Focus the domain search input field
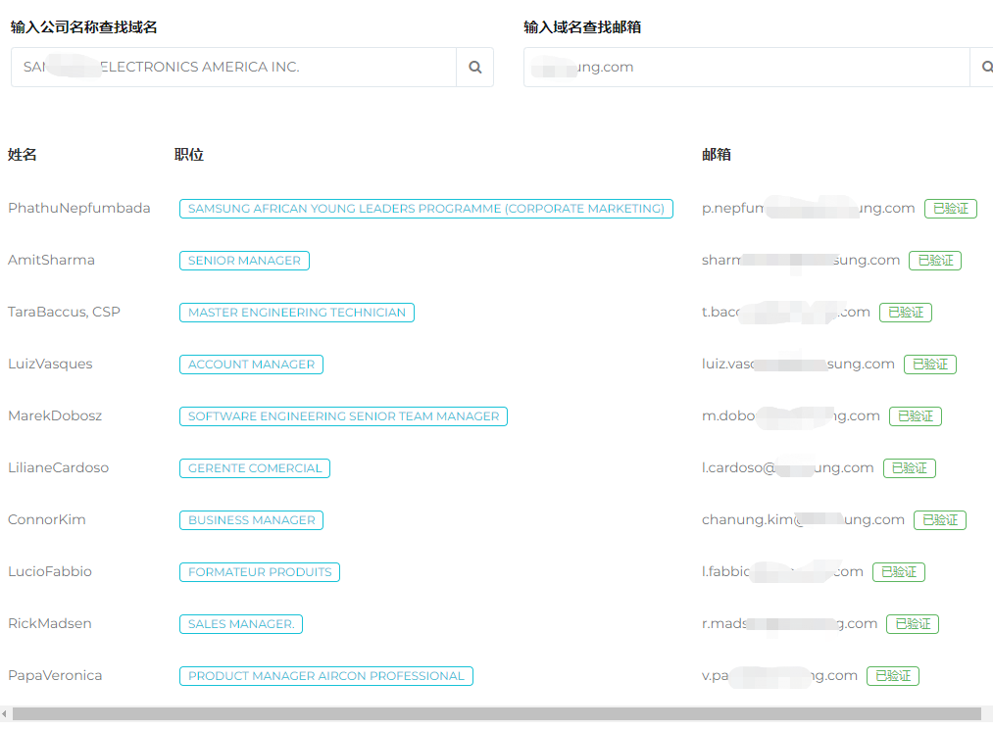The image size is (993, 730). [x=745, y=68]
